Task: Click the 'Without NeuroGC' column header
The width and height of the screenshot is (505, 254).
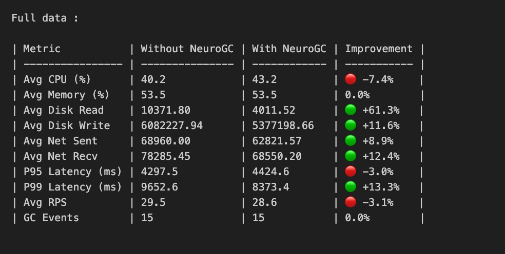Action: point(187,49)
